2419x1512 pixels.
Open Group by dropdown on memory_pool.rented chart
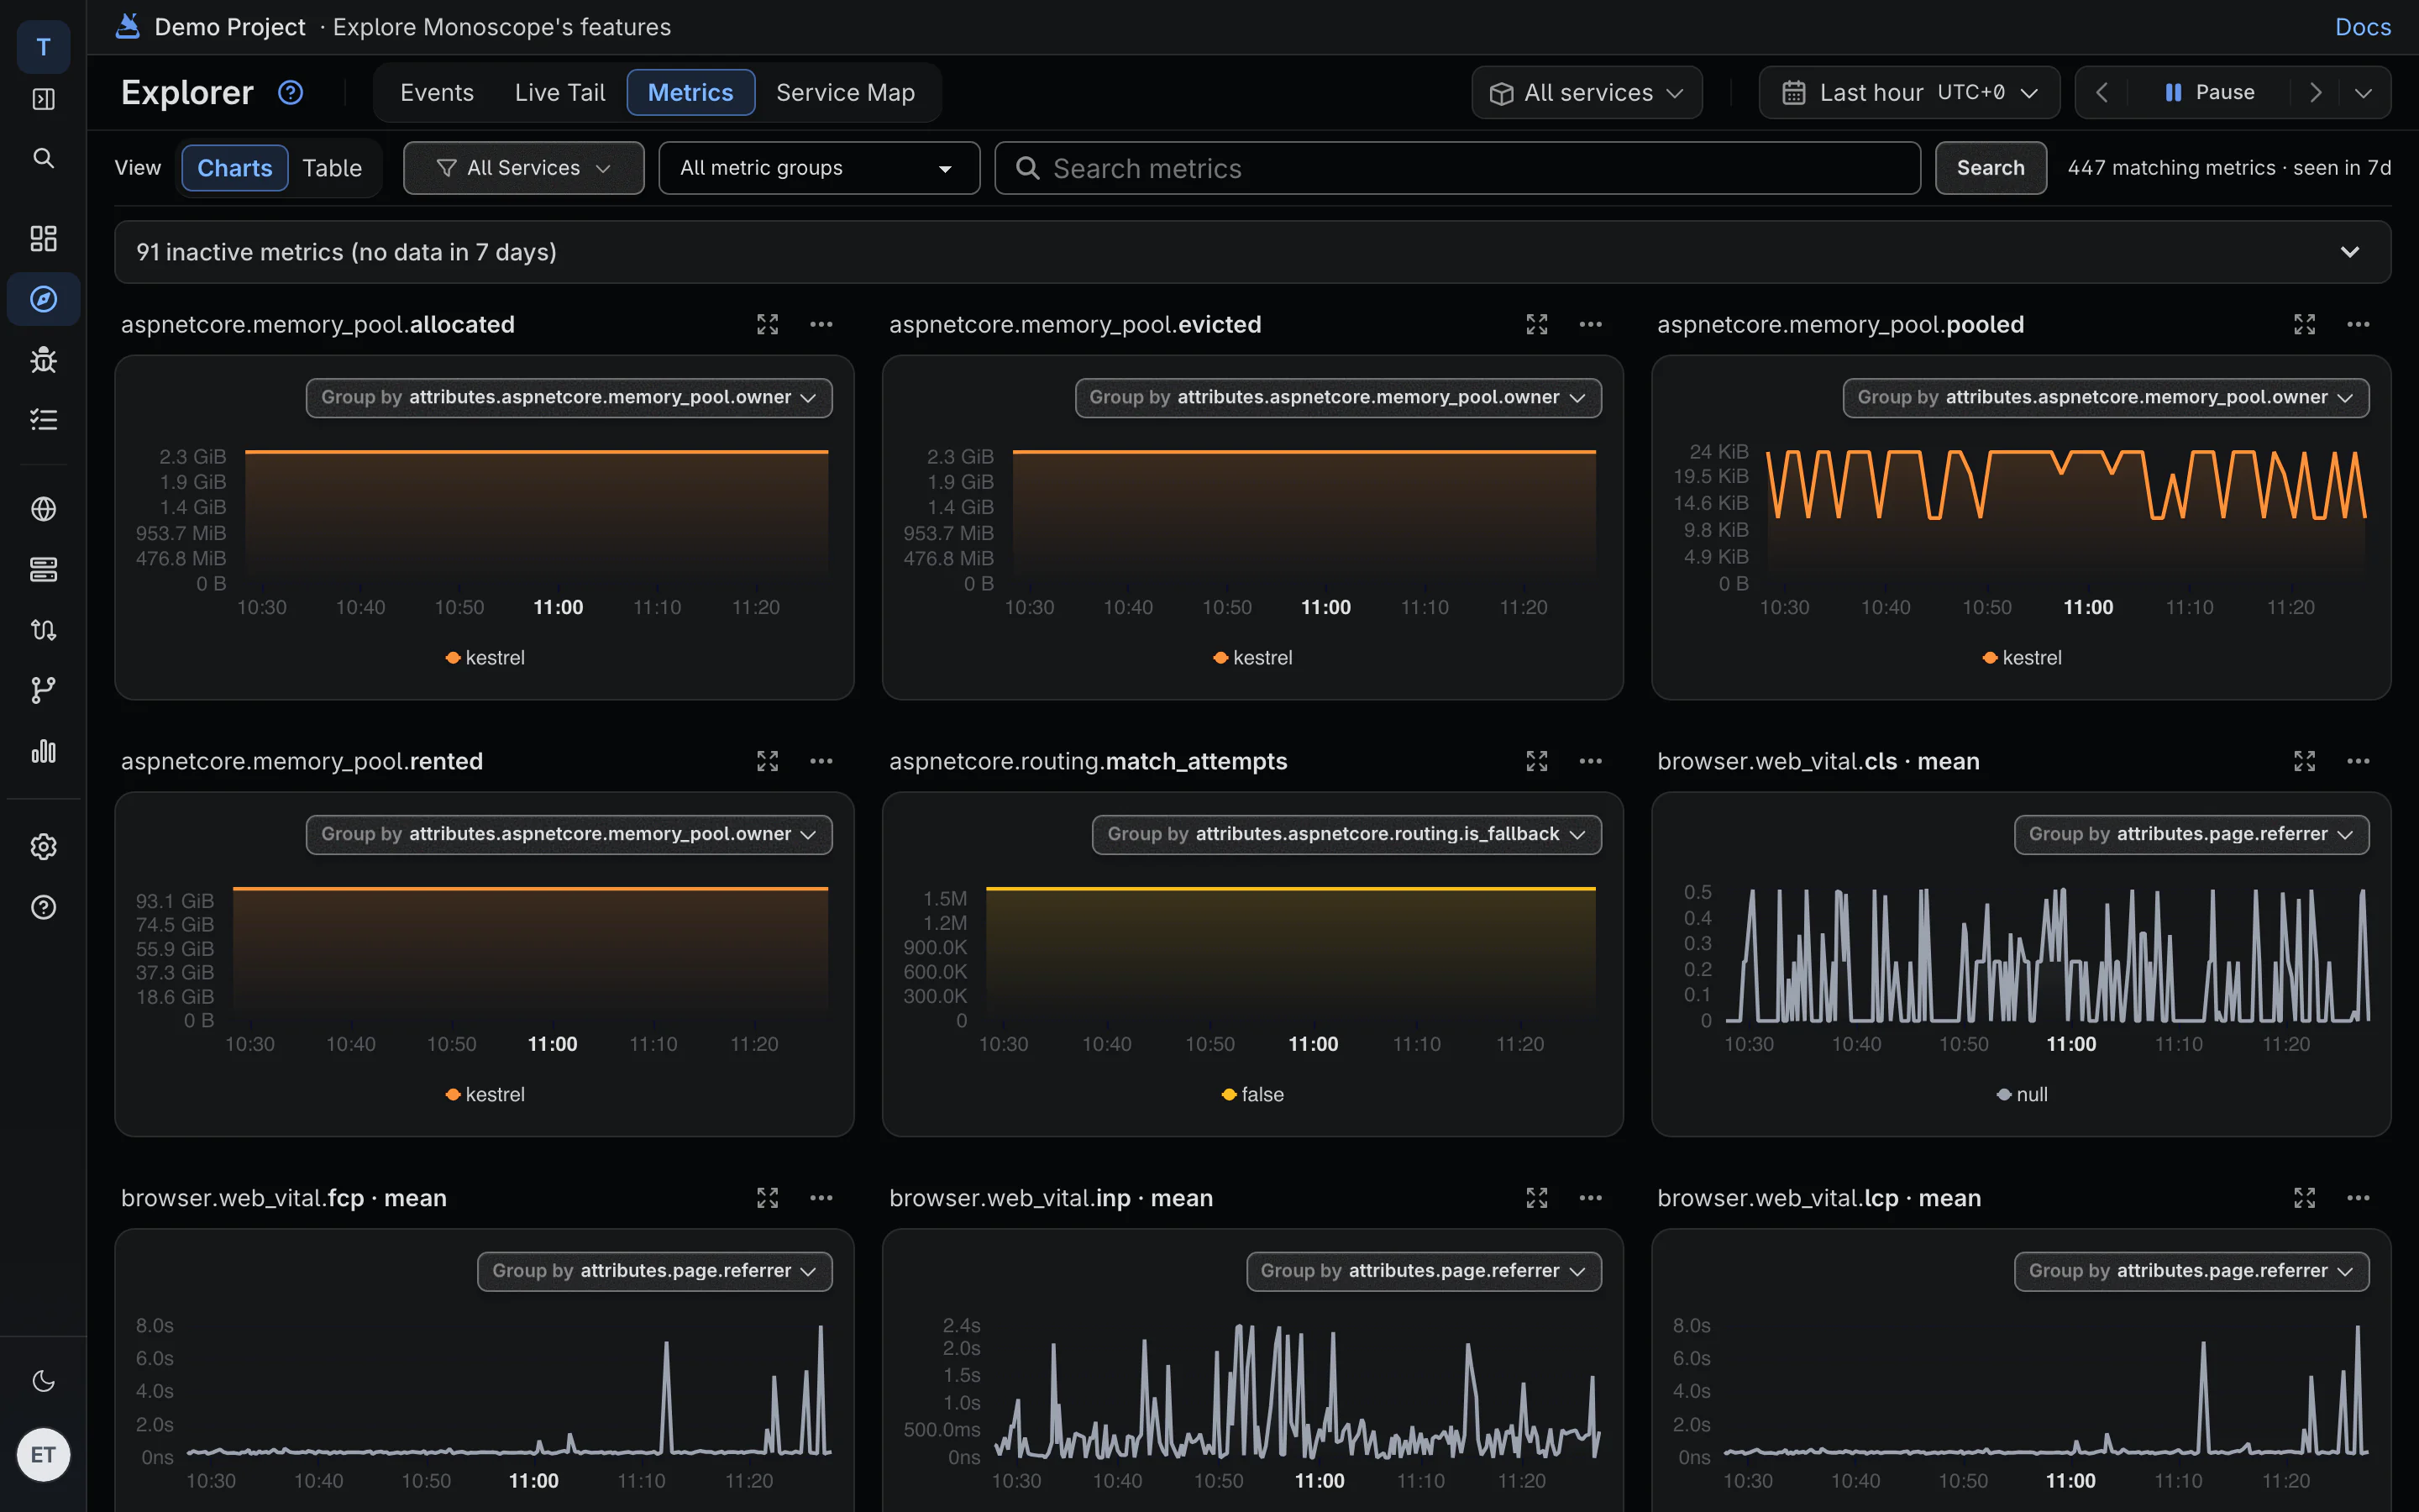569,834
